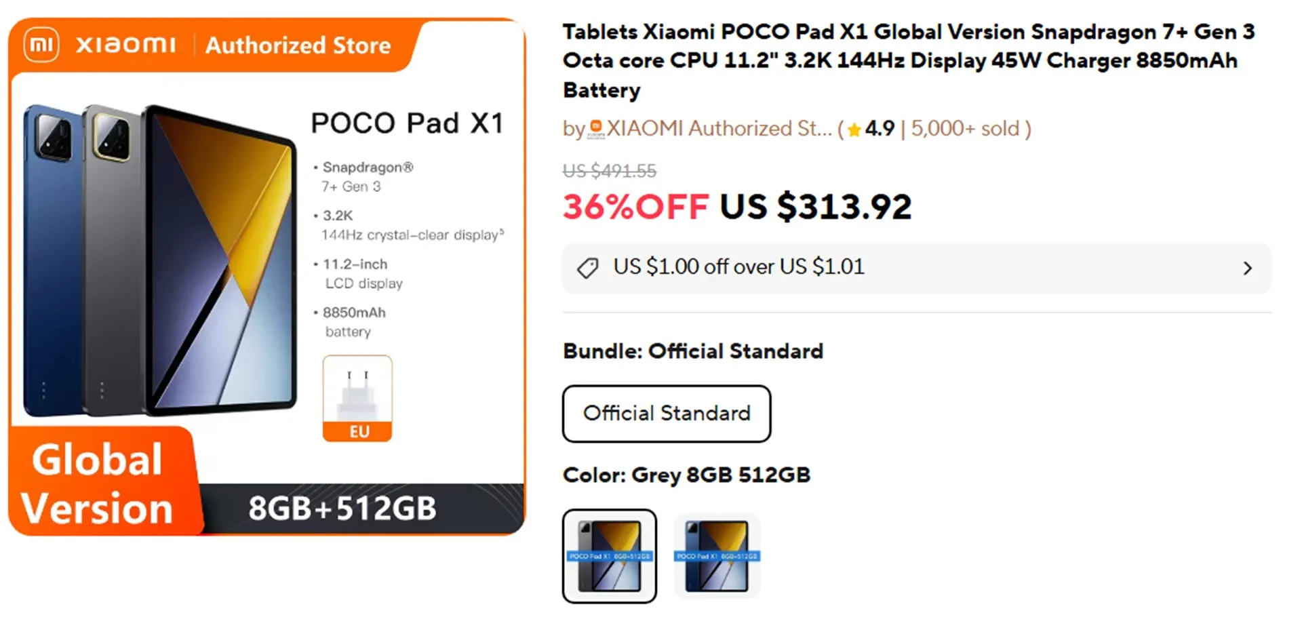
Task: Click the coupon price tag icon
Action: coord(587,268)
